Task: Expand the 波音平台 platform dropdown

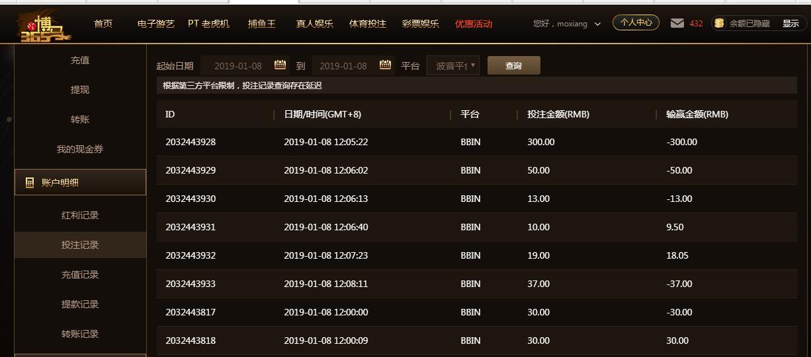Action: coord(453,65)
